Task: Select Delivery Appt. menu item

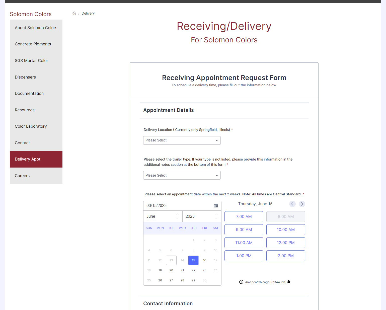Action: pos(36,159)
